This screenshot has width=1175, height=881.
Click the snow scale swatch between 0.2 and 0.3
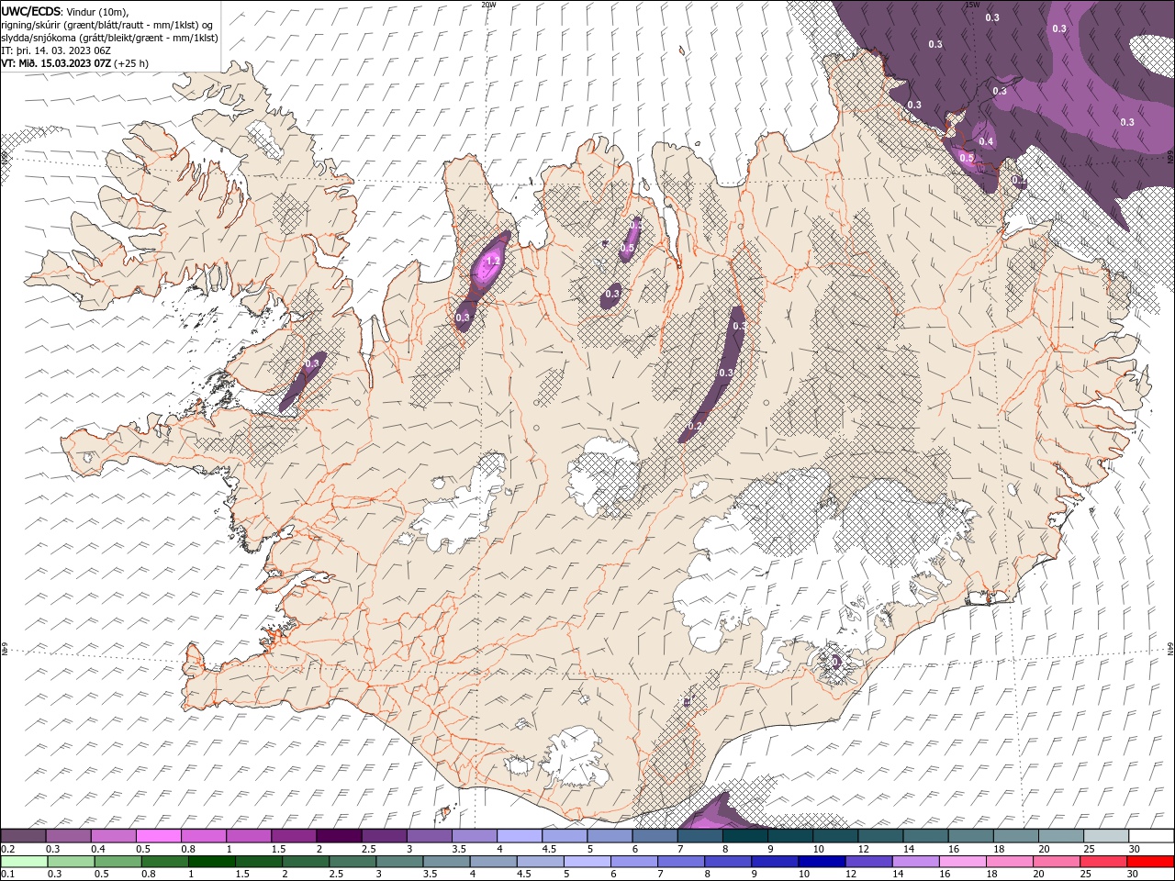tap(23, 835)
